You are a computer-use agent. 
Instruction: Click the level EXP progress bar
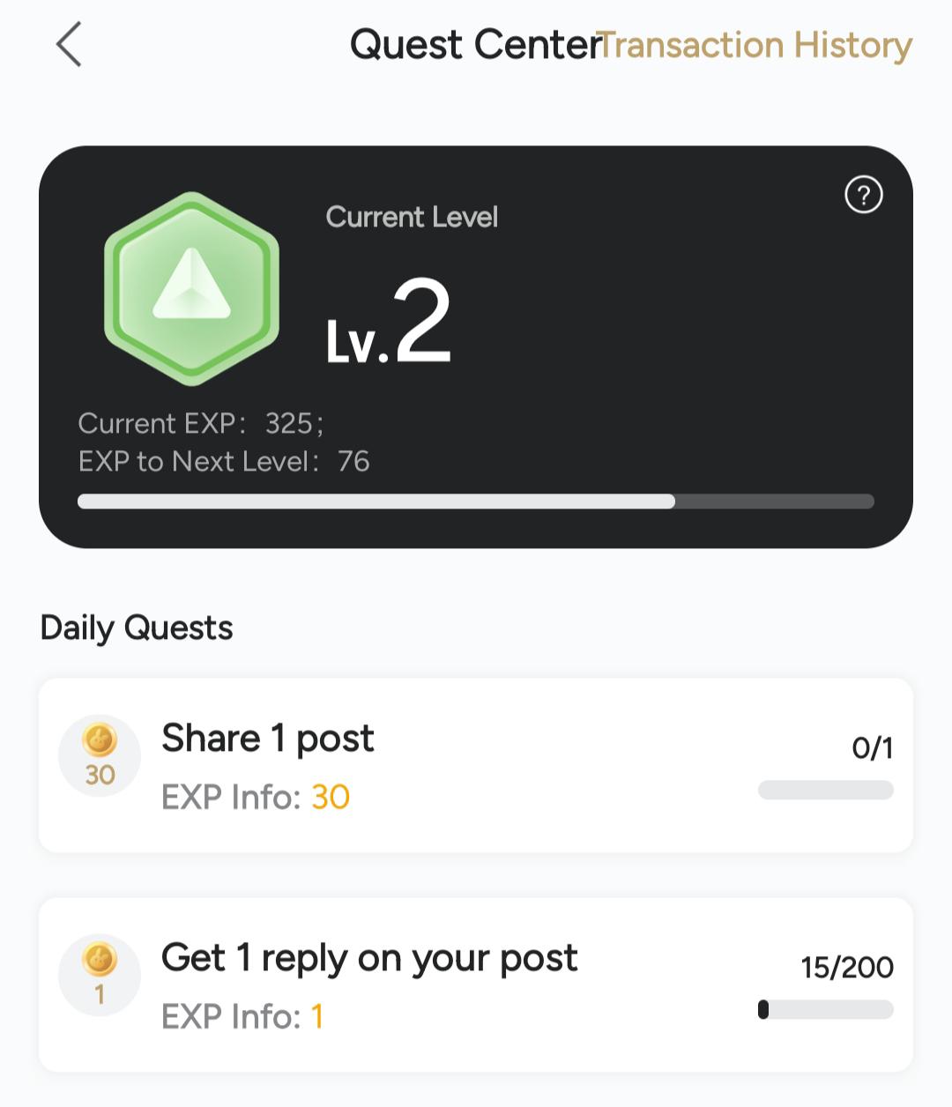pyautogui.click(x=476, y=501)
